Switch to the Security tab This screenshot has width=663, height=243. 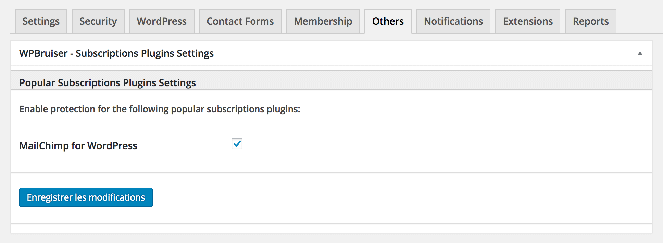click(98, 21)
